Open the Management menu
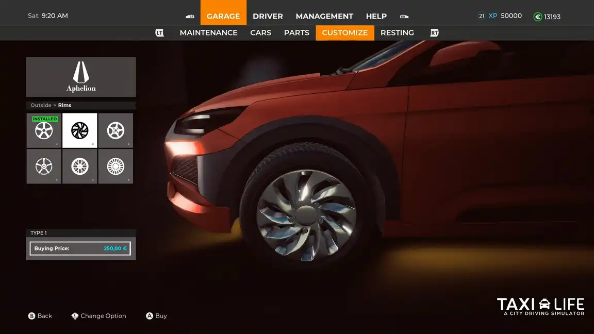The width and height of the screenshot is (594, 334). pos(324,16)
